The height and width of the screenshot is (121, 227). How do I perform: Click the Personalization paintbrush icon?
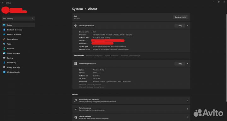point(4,39)
